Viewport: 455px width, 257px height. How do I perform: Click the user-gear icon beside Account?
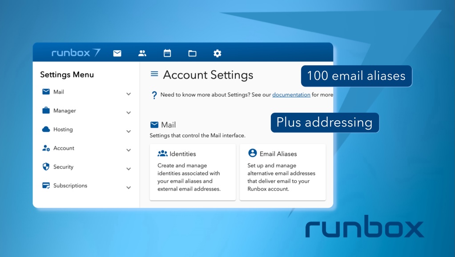click(x=46, y=148)
